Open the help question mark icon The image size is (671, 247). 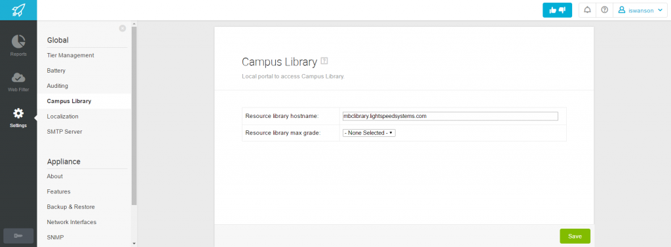(x=604, y=10)
